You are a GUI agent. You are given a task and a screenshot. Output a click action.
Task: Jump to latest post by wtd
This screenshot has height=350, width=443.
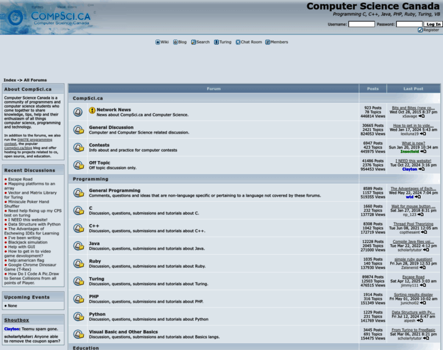point(418,197)
